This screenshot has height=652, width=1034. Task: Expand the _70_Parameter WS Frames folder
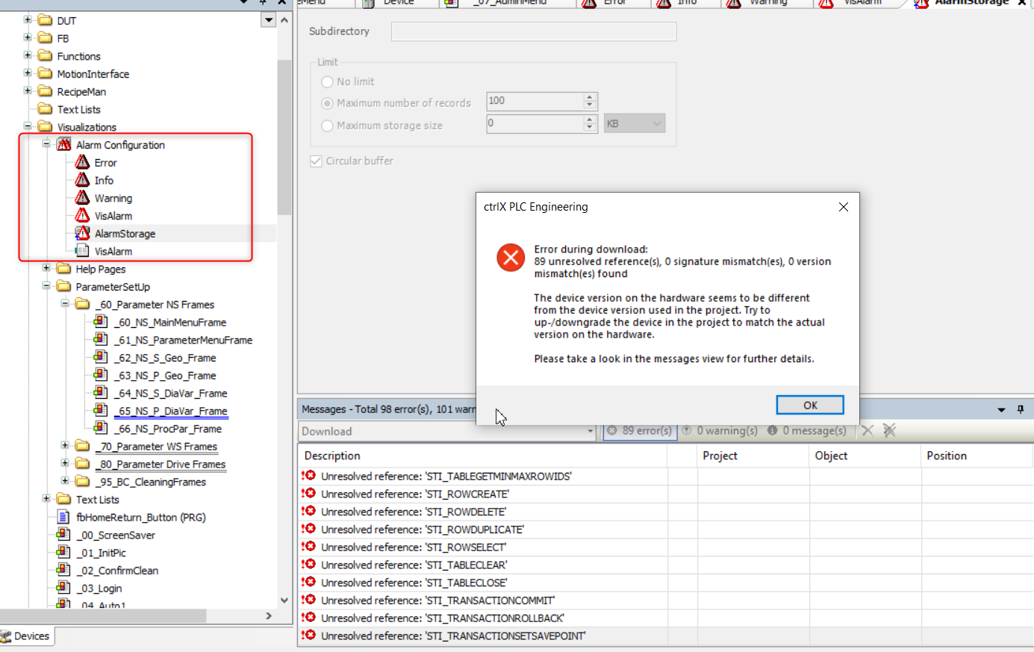(65, 446)
